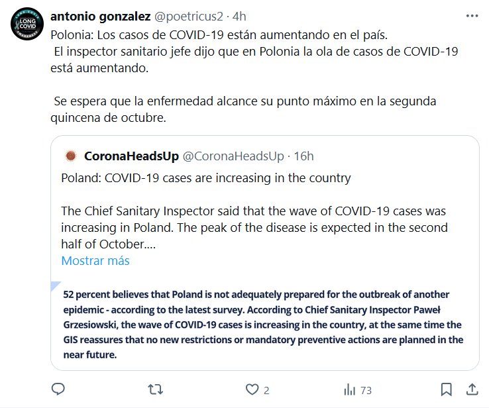The width and height of the screenshot is (489, 408).
Task: Click the share upload arrow icon
Action: click(472, 389)
